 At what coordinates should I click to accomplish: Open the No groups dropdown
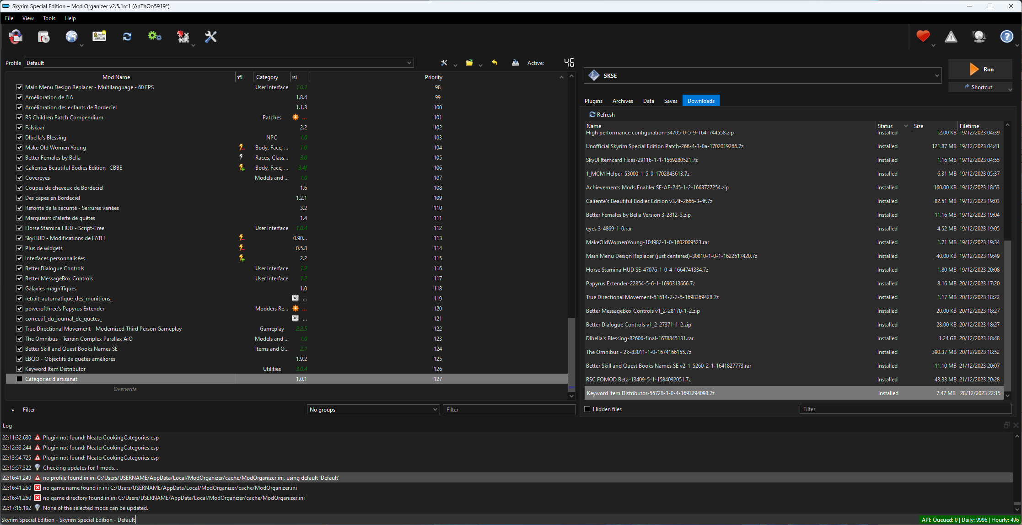coord(373,410)
